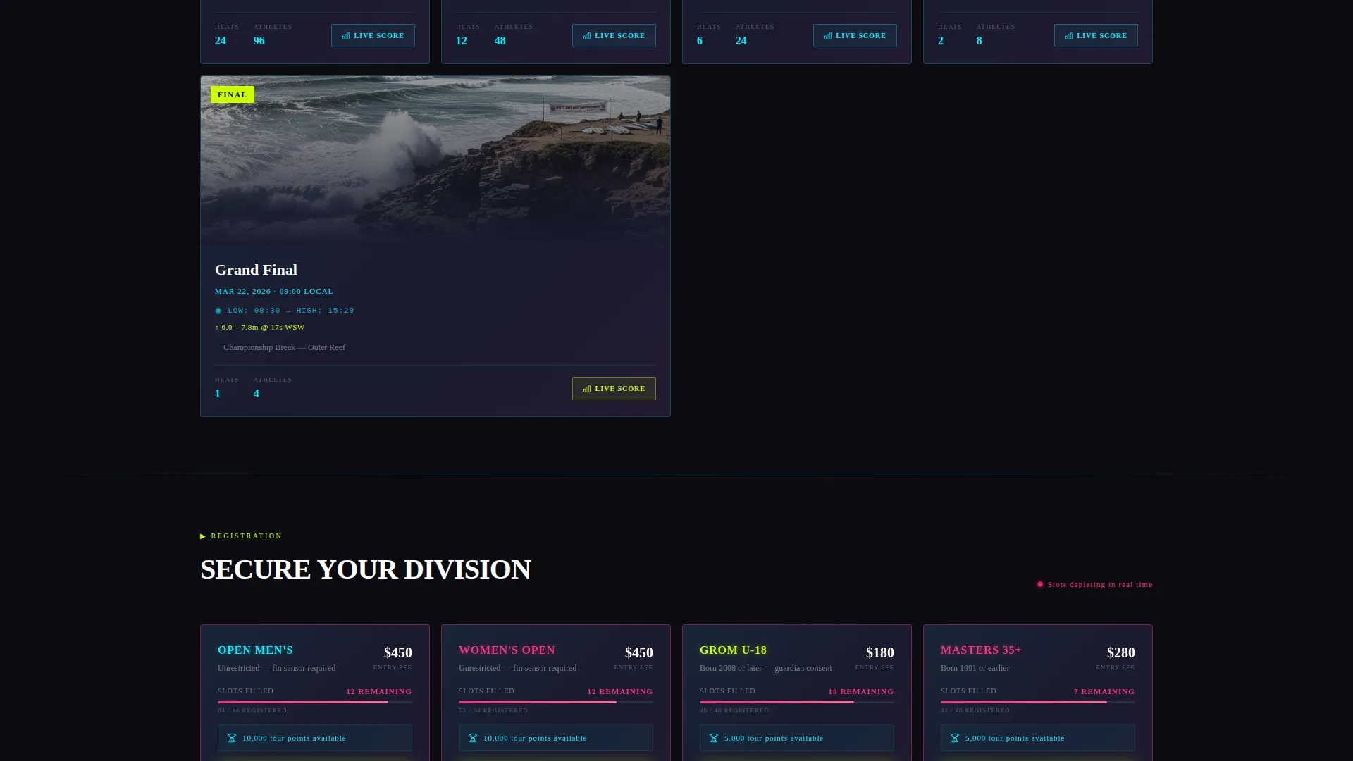This screenshot has height=761, width=1353.
Task: Click 5,000 tour points in Grom U-18 card
Action: [x=774, y=738]
